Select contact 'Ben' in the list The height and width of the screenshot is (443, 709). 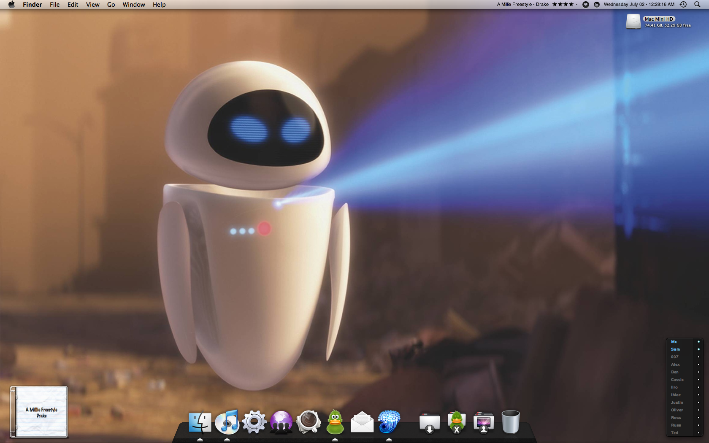tap(675, 372)
